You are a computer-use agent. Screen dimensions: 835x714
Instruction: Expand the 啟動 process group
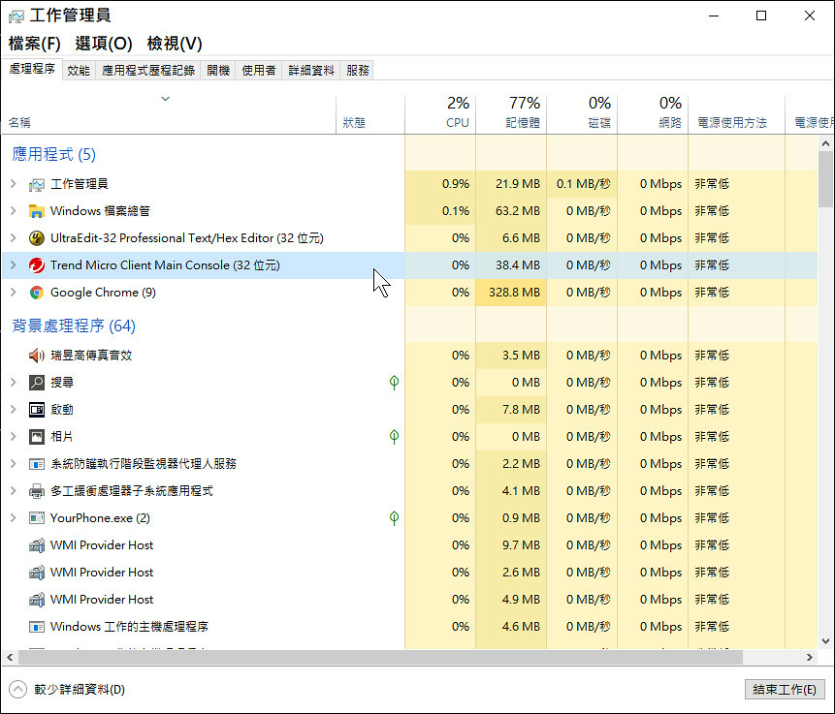(x=14, y=410)
